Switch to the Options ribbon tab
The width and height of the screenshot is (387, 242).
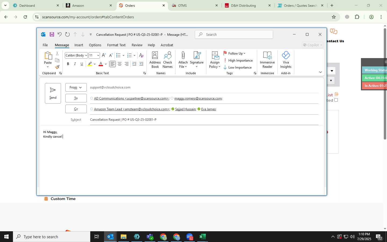point(95,45)
